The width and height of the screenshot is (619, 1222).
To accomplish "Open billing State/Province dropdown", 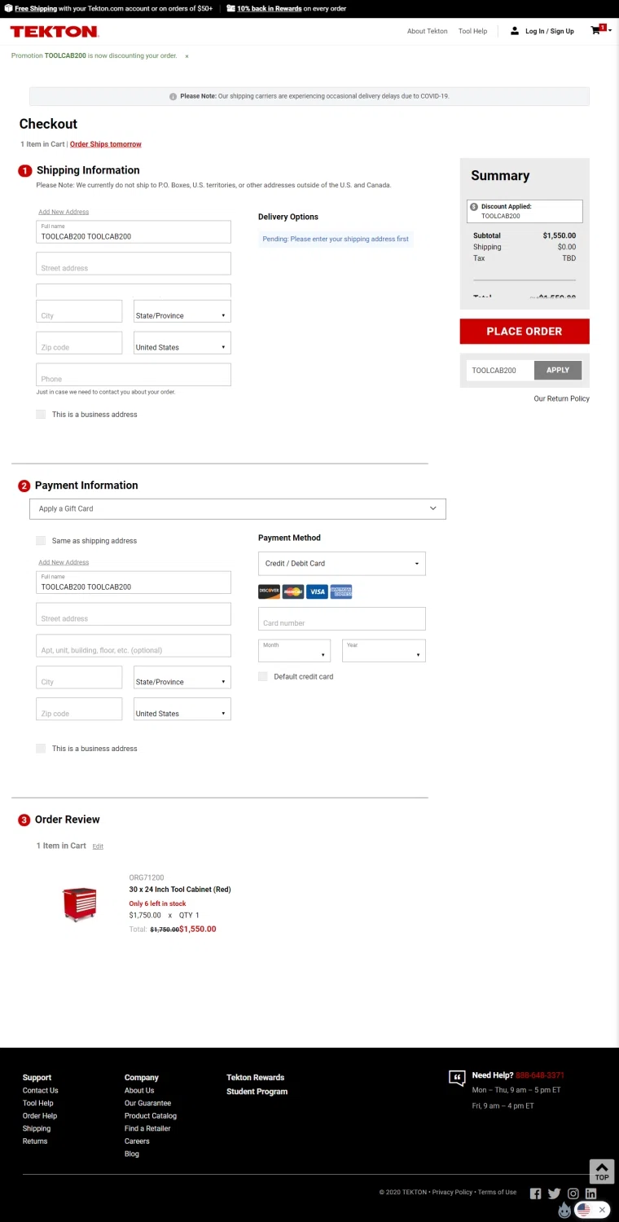I will (x=182, y=678).
